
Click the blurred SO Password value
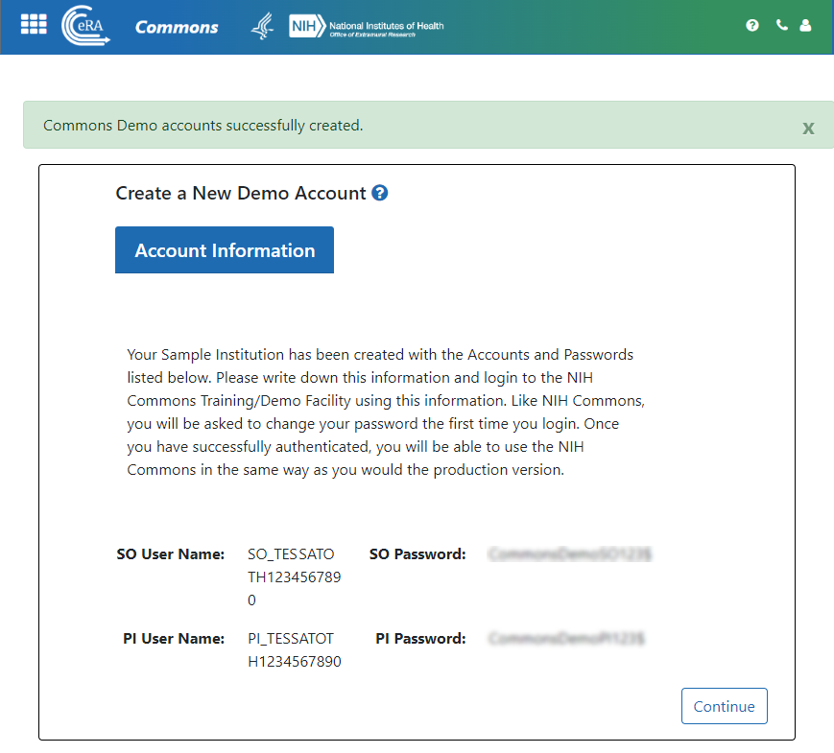(x=570, y=554)
